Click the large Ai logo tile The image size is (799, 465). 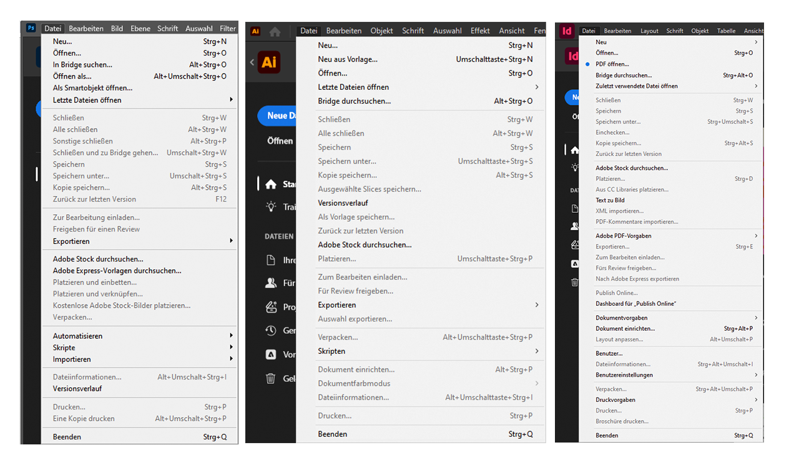point(269,62)
